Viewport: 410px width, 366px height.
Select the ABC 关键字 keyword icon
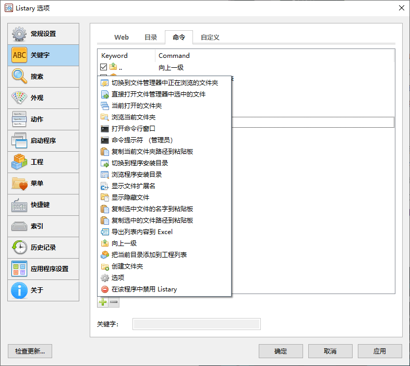(19, 55)
